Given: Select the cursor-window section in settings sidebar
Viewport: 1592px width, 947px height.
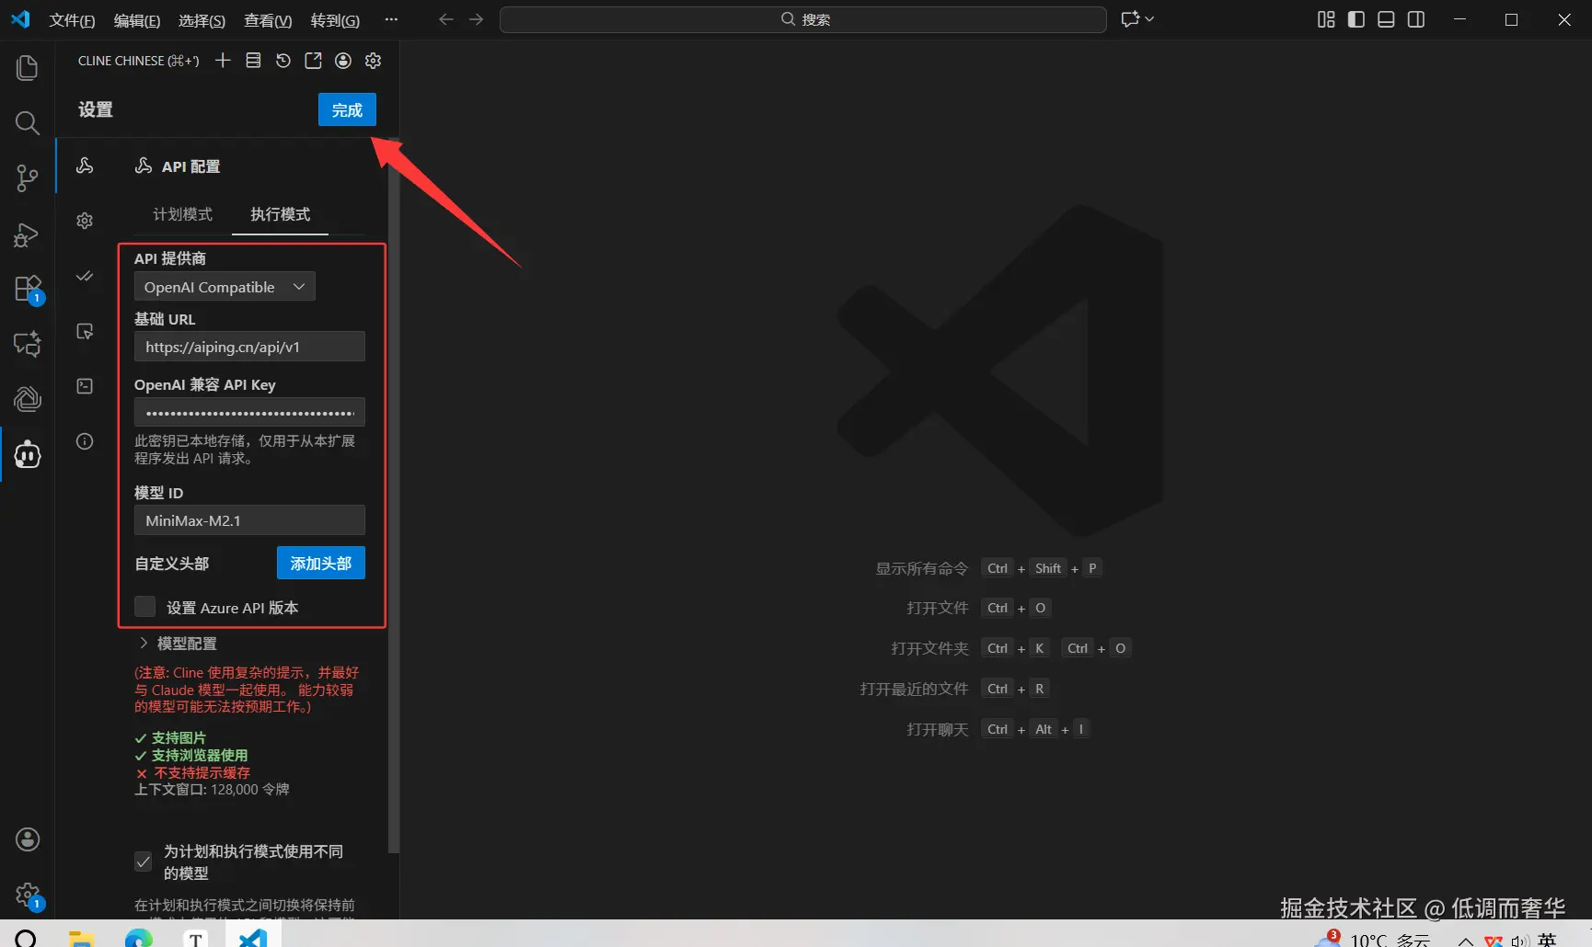Looking at the screenshot, I should click(85, 331).
